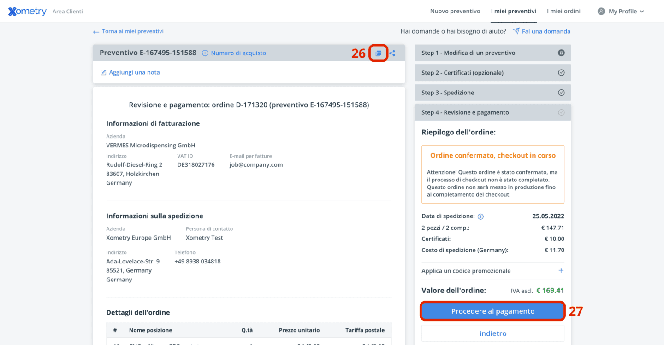
Task: Expand Step 2 - Certificati (opzionale)
Action: click(493, 73)
